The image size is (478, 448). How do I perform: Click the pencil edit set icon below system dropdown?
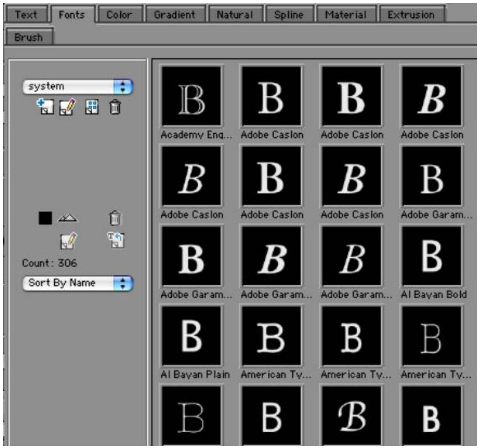point(67,107)
